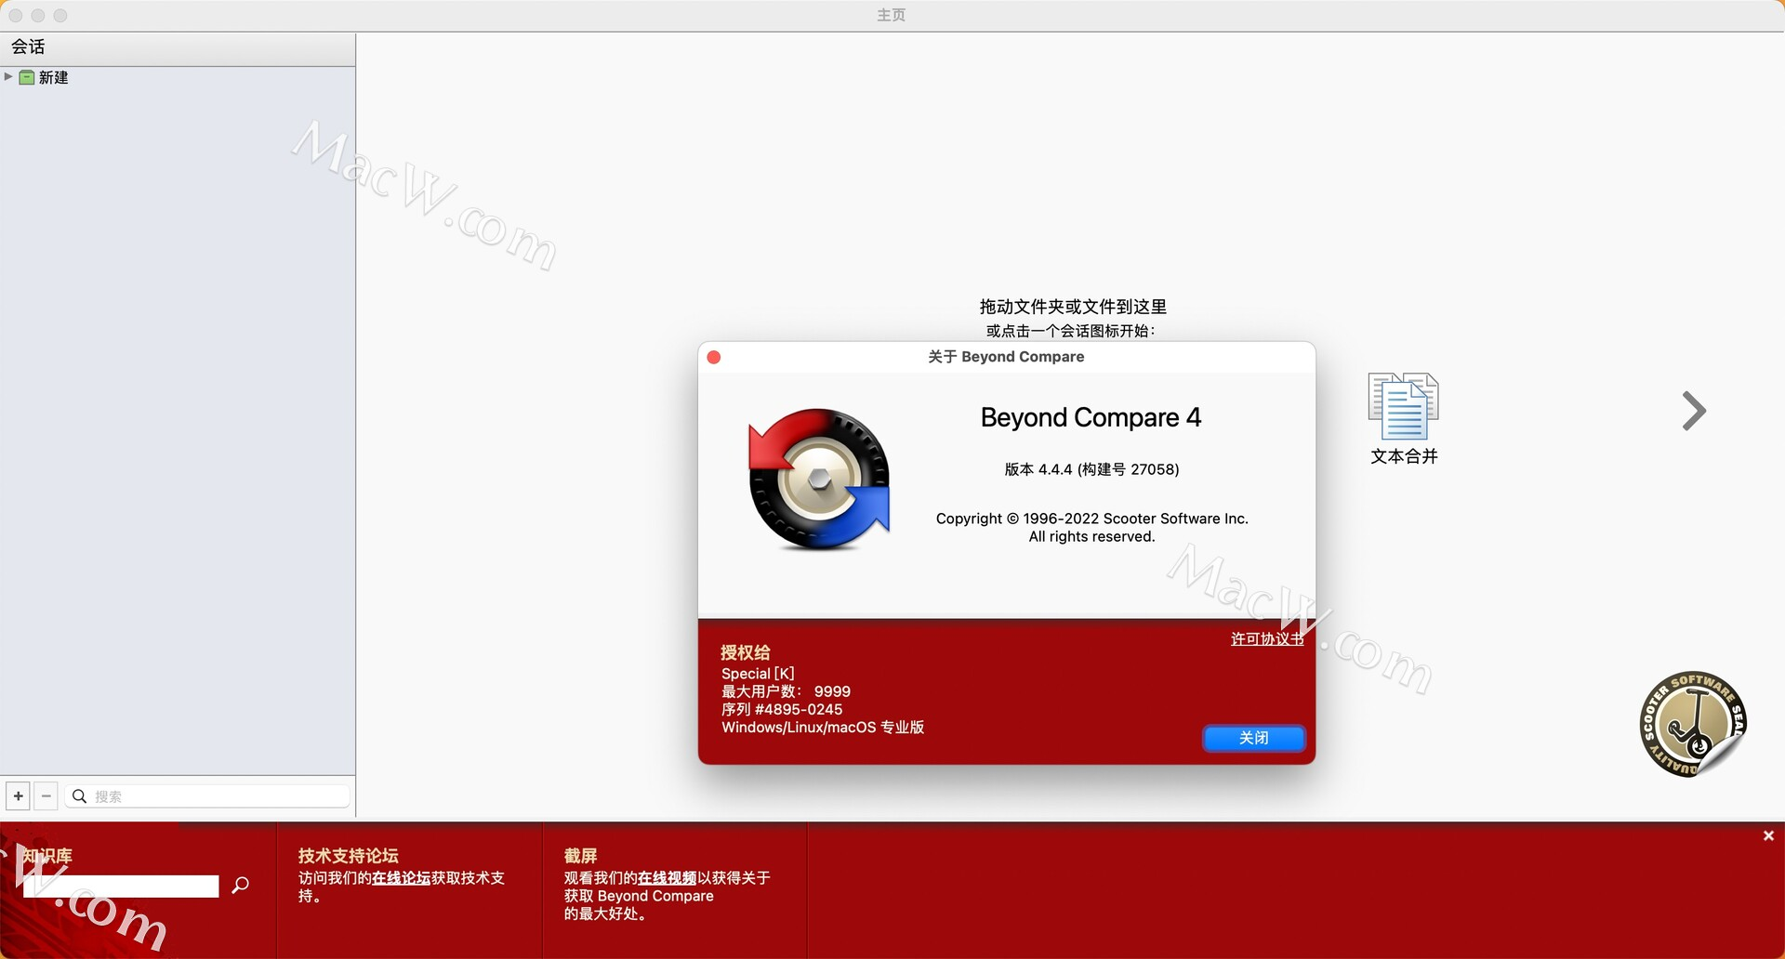Close the About dialog with 关闭 button
The height and width of the screenshot is (959, 1785).
point(1254,738)
